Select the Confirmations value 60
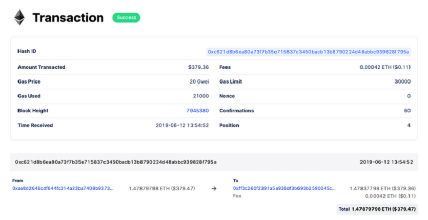 click(x=407, y=111)
